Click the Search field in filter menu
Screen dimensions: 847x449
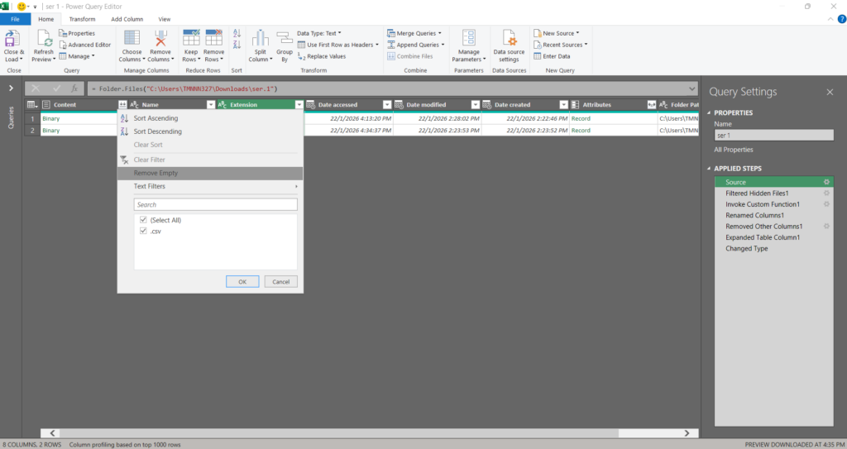pos(215,204)
